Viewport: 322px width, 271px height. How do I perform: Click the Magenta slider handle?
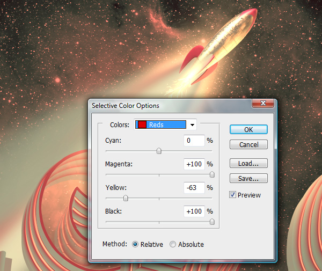click(x=212, y=174)
